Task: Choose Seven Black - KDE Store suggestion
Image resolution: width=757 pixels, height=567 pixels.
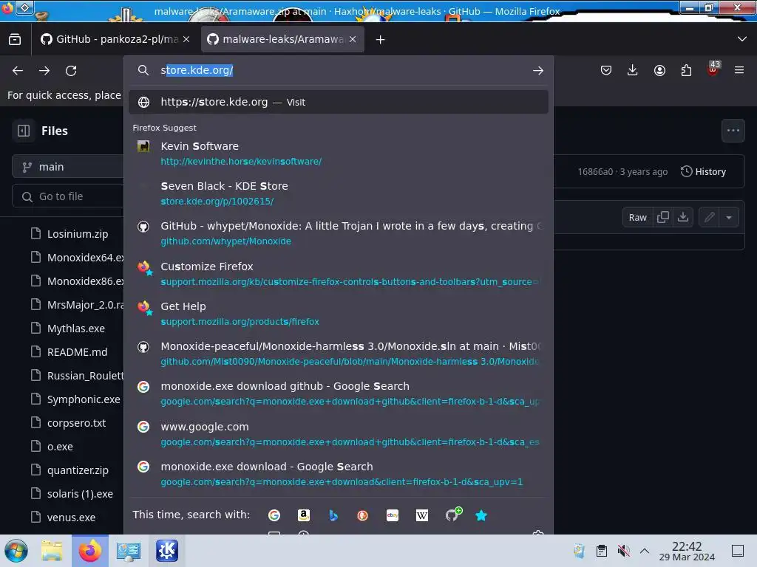Action: click(339, 193)
